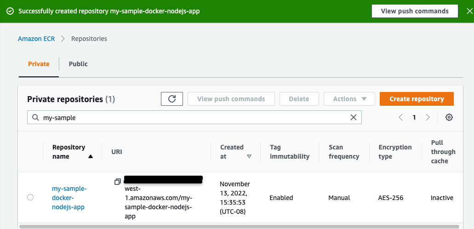Go to the previous page with the left chevron
This screenshot has width=474, height=229.
click(x=400, y=117)
